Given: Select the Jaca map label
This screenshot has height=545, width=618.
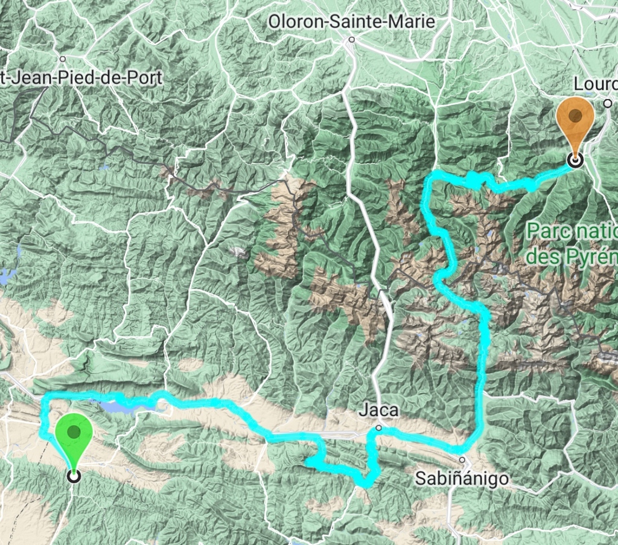Looking at the screenshot, I should (378, 410).
